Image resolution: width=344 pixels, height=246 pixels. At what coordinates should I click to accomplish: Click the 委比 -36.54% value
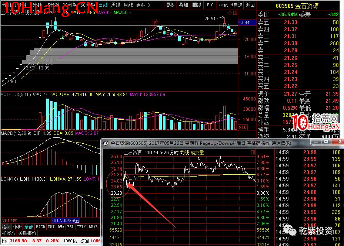288,15
